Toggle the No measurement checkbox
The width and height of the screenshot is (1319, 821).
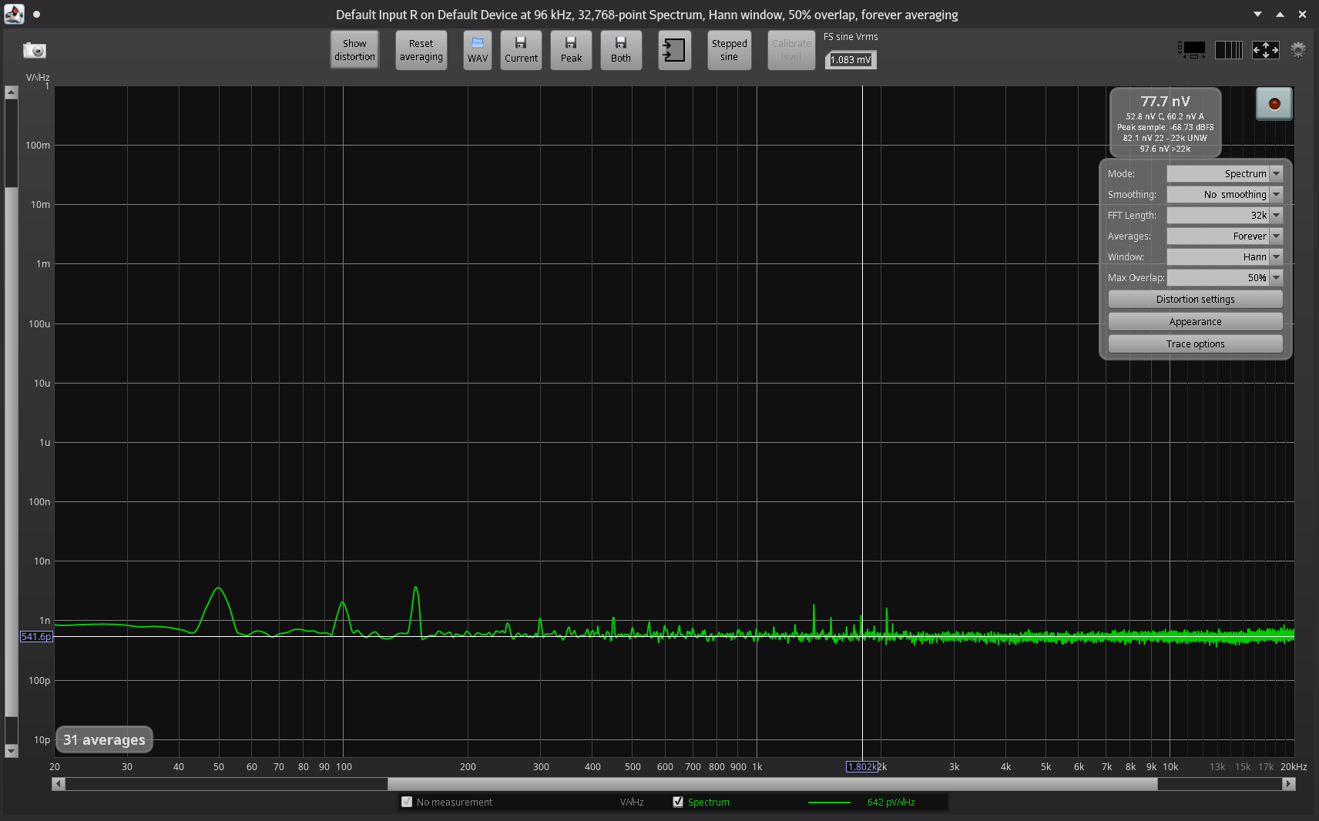click(407, 802)
